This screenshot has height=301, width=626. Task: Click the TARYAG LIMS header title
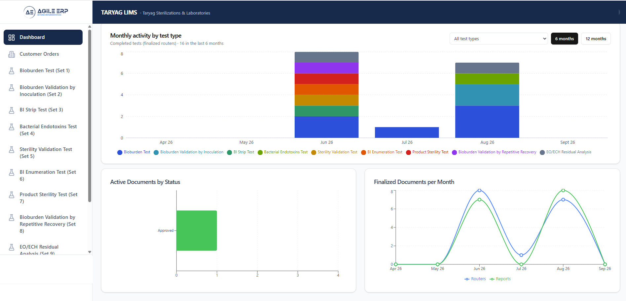[x=119, y=13]
